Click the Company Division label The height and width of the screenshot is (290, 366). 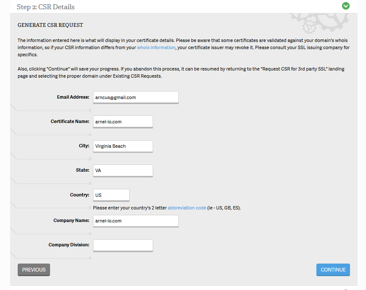[x=69, y=245]
